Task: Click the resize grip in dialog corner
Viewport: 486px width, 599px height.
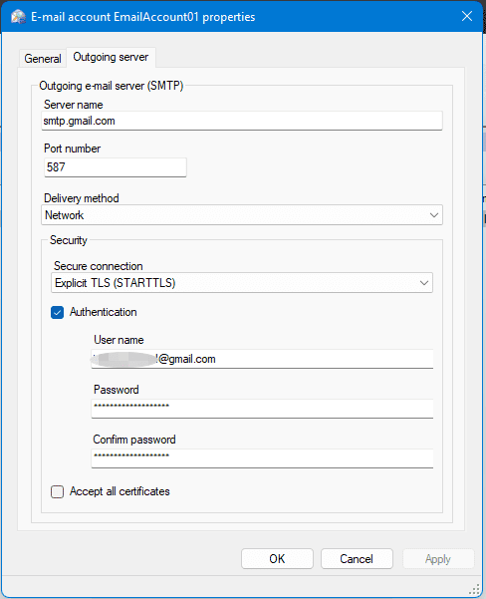Action: [x=474, y=589]
